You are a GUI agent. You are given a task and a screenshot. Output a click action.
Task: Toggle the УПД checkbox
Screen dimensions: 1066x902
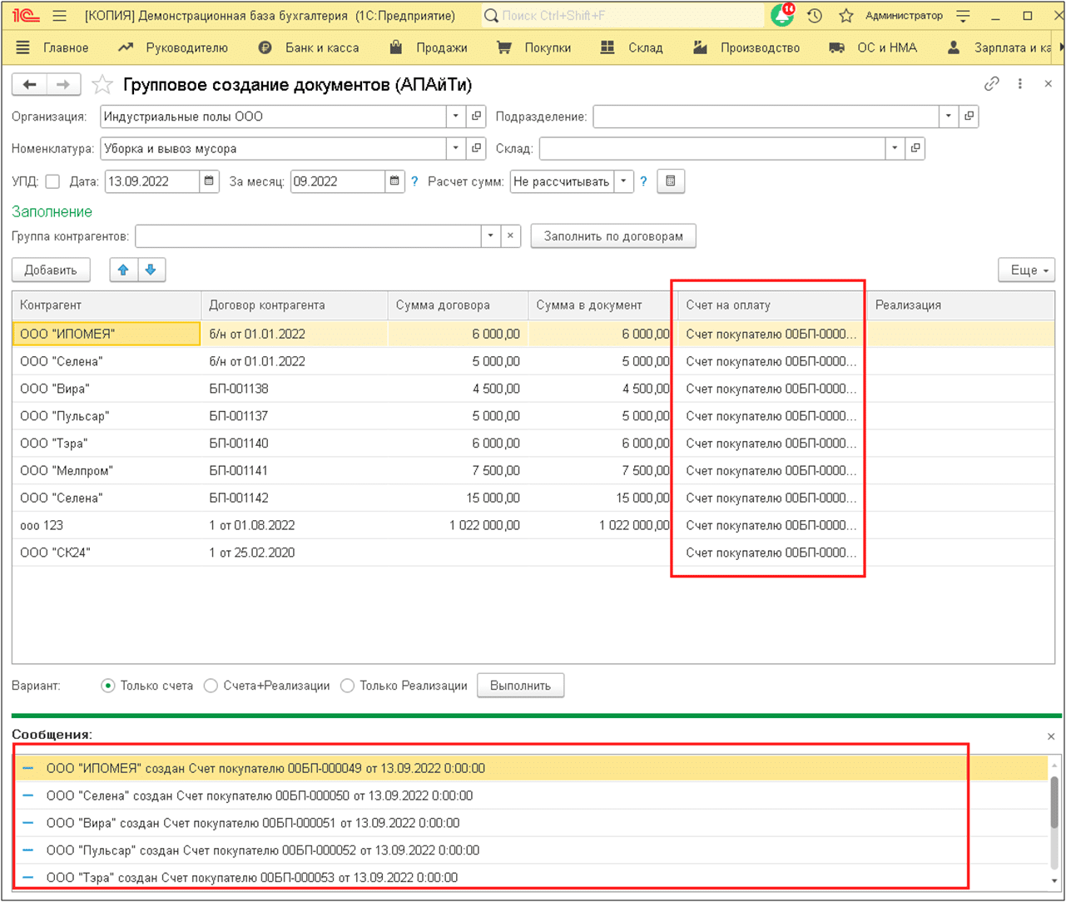[x=52, y=181]
